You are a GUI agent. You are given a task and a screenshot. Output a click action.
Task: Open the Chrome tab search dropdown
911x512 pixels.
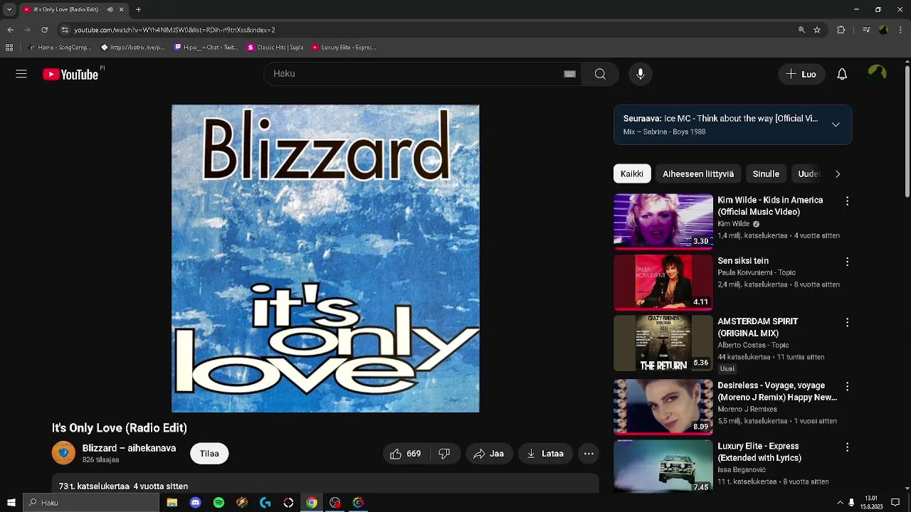(x=9, y=10)
